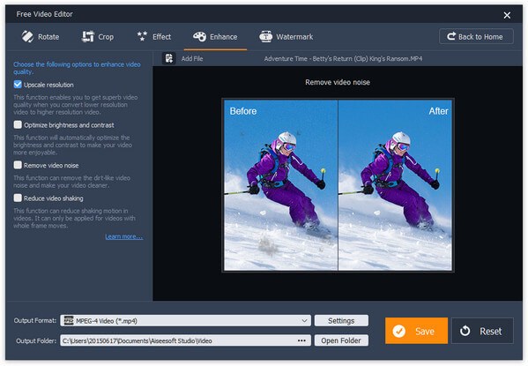Click the Add File icon

tap(169, 58)
